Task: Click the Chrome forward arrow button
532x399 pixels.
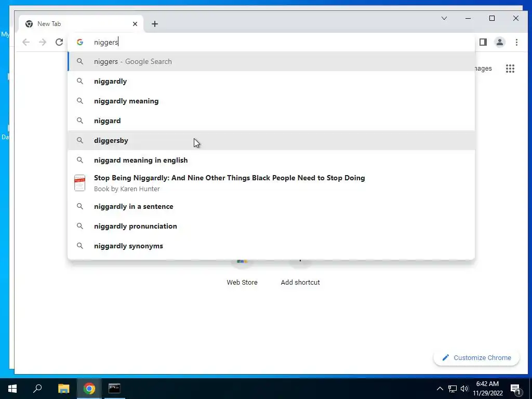Action: pos(43,42)
